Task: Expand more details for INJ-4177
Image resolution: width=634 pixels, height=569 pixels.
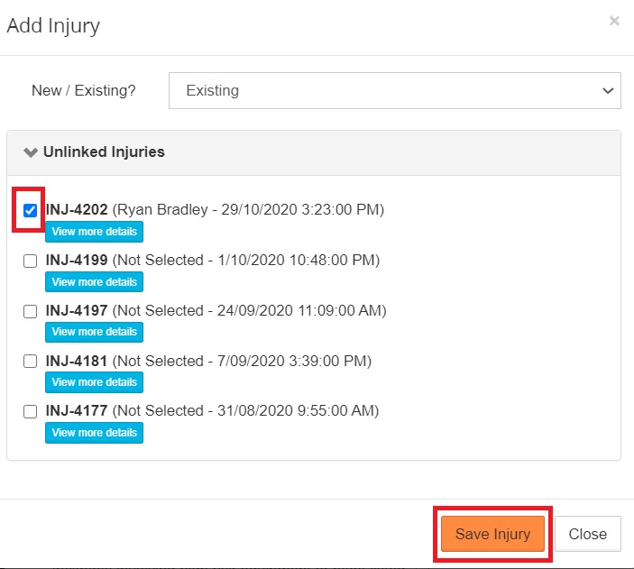Action: click(x=94, y=434)
